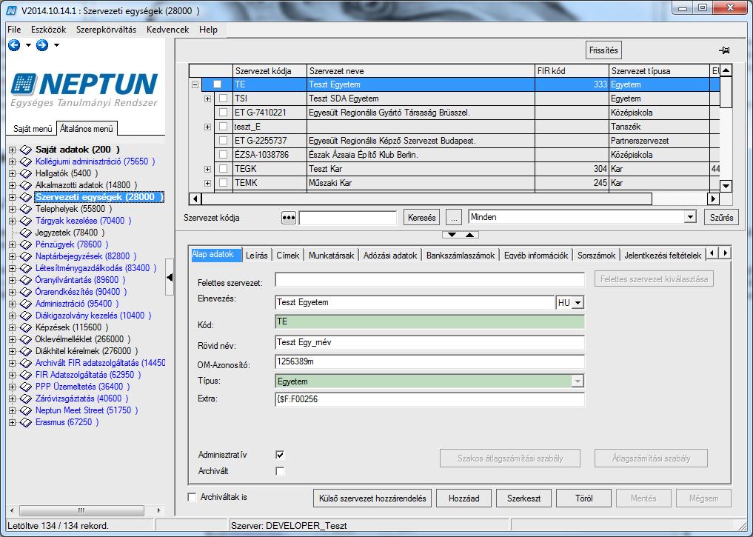753x537 pixels.
Task: Tick the checkbox in the TEGK row
Action: [x=223, y=169]
